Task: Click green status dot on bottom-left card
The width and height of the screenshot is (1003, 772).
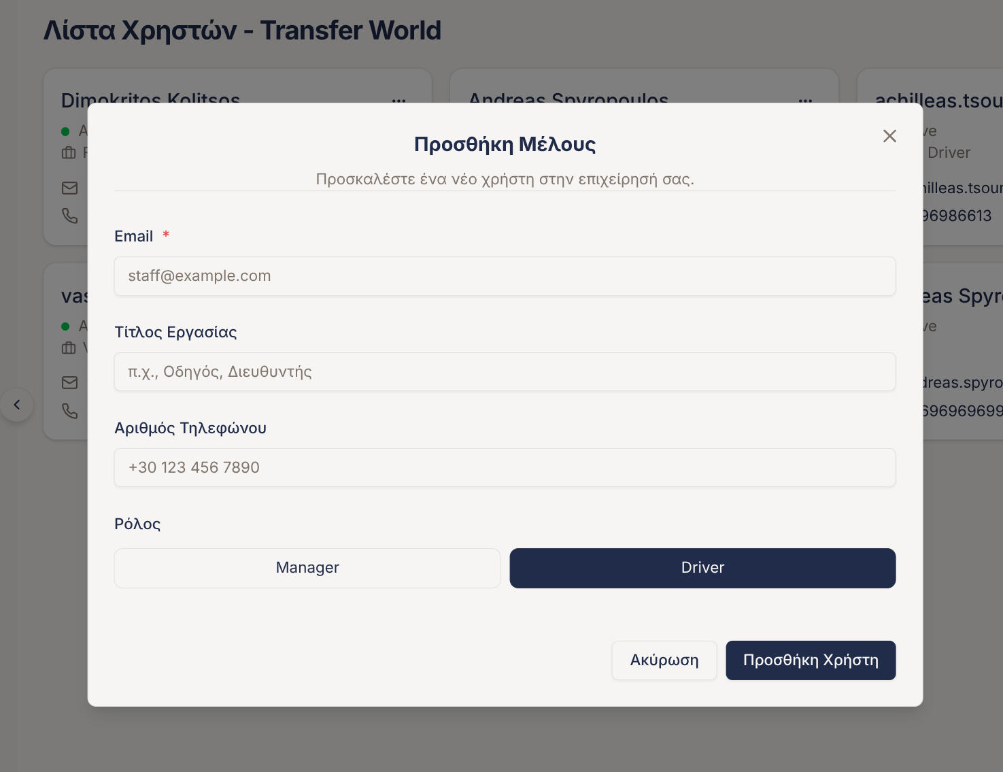Action: [65, 326]
